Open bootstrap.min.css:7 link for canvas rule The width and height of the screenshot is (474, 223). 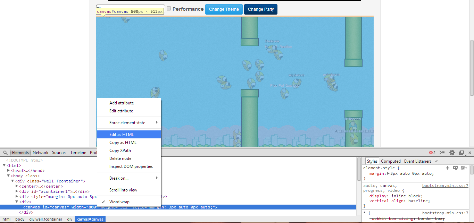tap(445, 186)
